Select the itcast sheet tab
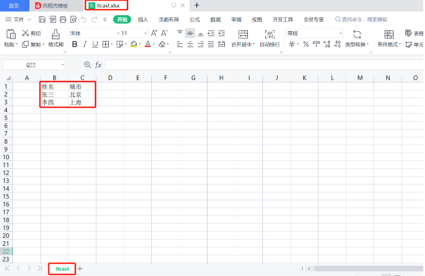The width and height of the screenshot is (425, 276). click(x=62, y=269)
